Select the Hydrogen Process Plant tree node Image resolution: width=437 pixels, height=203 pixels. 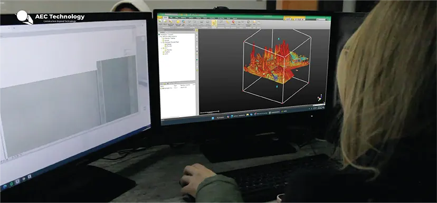coord(172,42)
